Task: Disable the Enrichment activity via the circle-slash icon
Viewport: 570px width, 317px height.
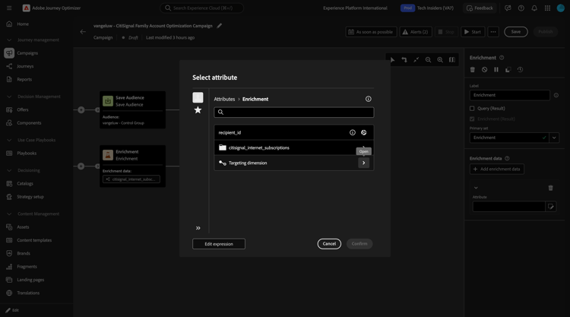Action: point(485,69)
